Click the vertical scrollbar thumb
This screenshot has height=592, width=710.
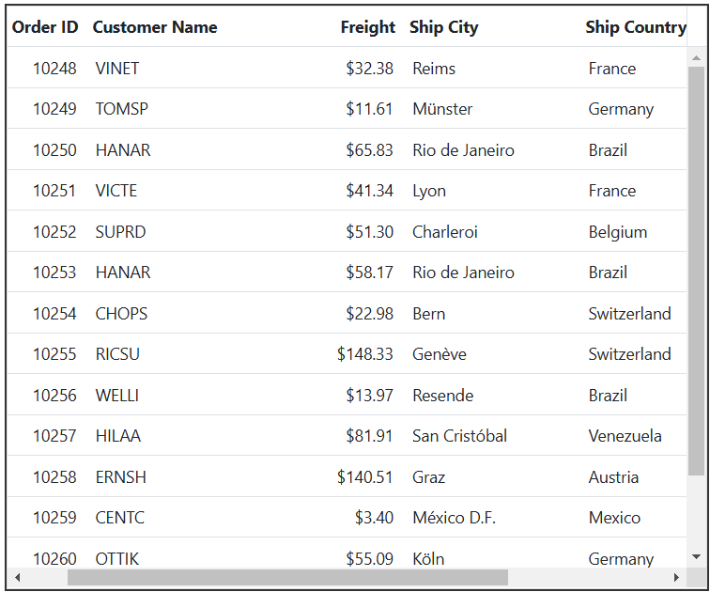pyautogui.click(x=696, y=271)
